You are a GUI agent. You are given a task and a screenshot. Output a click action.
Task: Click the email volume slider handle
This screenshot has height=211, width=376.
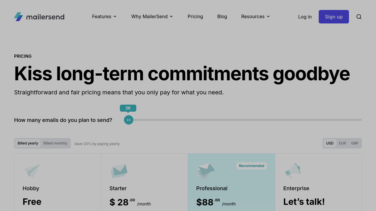tap(129, 120)
